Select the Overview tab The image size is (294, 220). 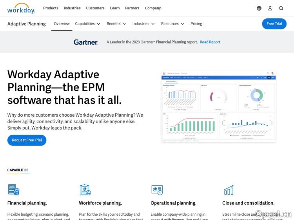62,24
